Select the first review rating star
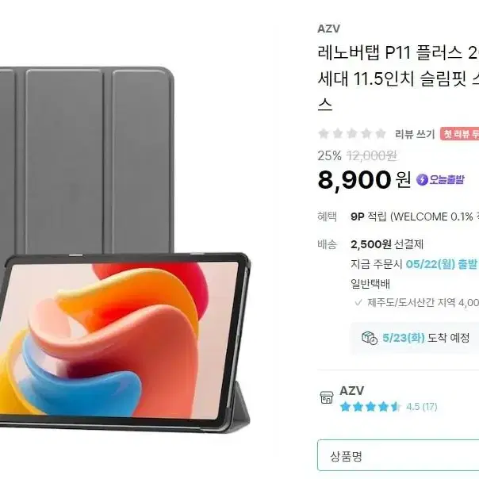This screenshot has height=479, width=479. point(324,134)
